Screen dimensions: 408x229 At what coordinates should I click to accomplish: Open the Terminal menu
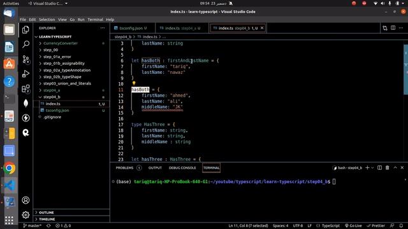pyautogui.click(x=95, y=20)
